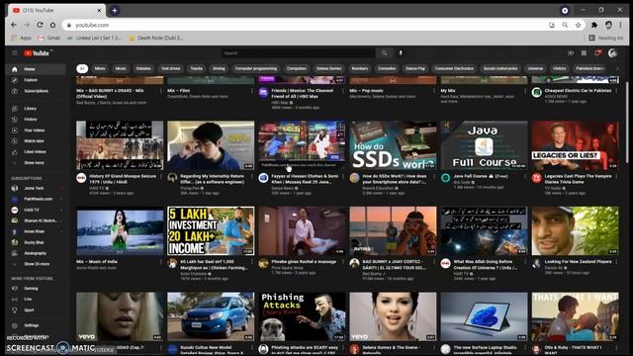Select the Music category chip

click(121, 68)
